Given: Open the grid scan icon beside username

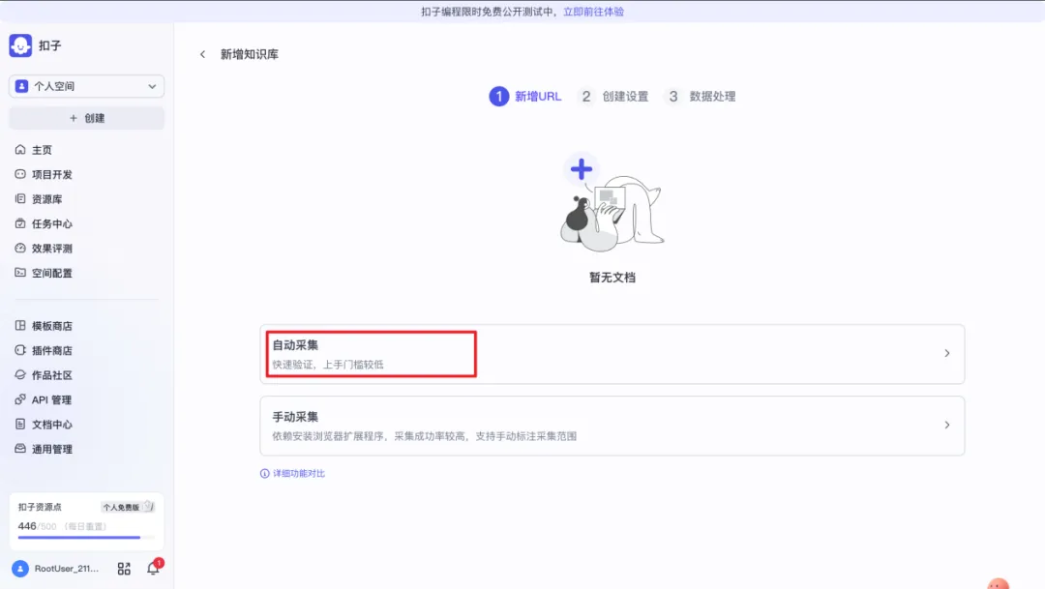Looking at the screenshot, I should click(x=124, y=569).
